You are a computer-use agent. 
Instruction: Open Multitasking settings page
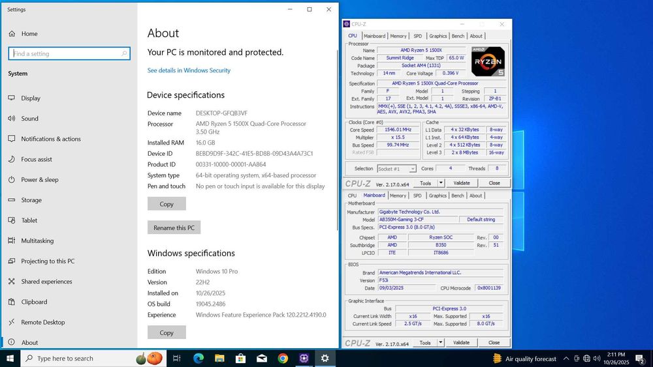[37, 241]
